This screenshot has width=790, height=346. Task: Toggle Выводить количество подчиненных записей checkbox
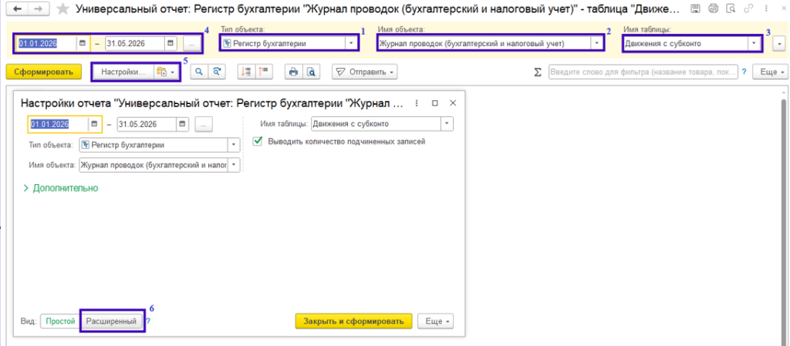[x=258, y=142]
